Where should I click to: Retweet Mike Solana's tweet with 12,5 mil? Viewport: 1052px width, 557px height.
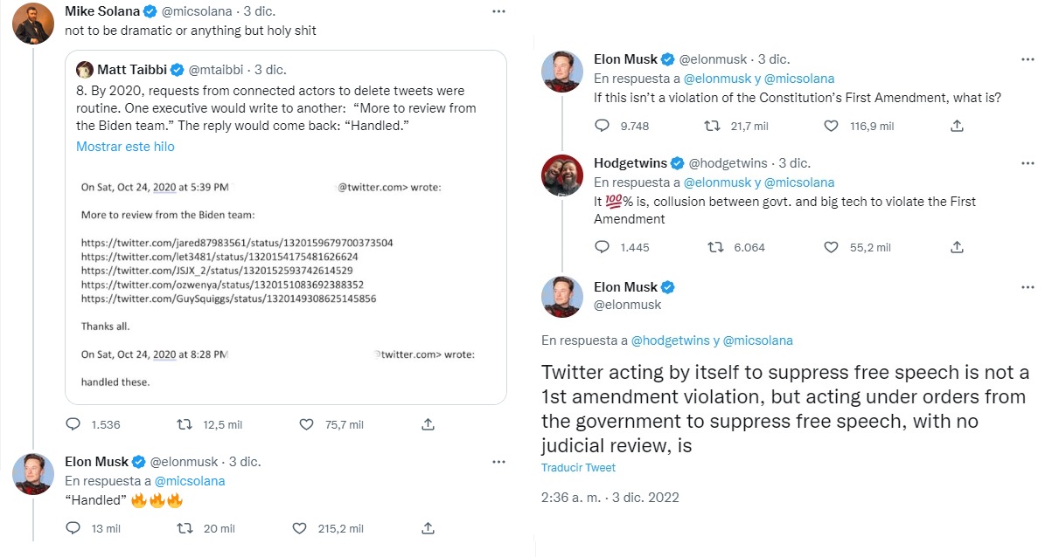(x=185, y=425)
